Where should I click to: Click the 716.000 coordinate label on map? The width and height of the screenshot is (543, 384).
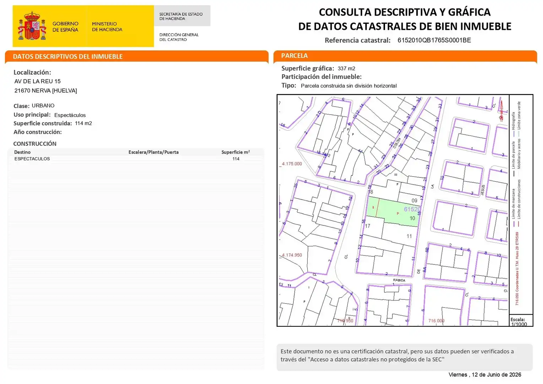[x=436, y=321]
